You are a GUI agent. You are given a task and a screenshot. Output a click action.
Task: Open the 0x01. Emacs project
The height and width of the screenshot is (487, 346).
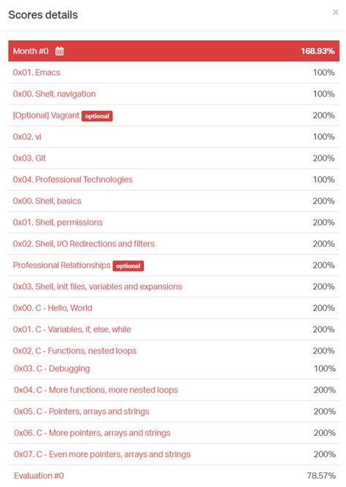click(x=36, y=72)
